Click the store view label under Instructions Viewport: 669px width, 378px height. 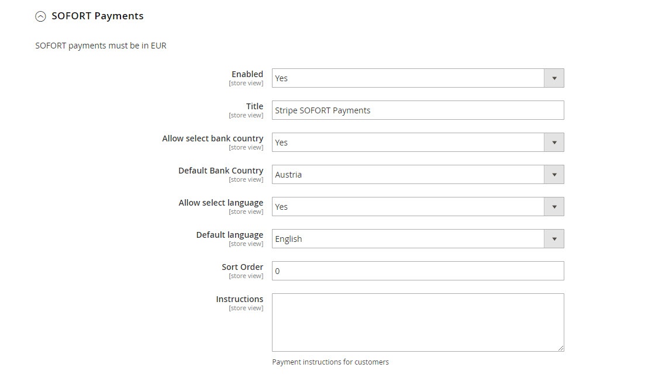[x=246, y=308]
